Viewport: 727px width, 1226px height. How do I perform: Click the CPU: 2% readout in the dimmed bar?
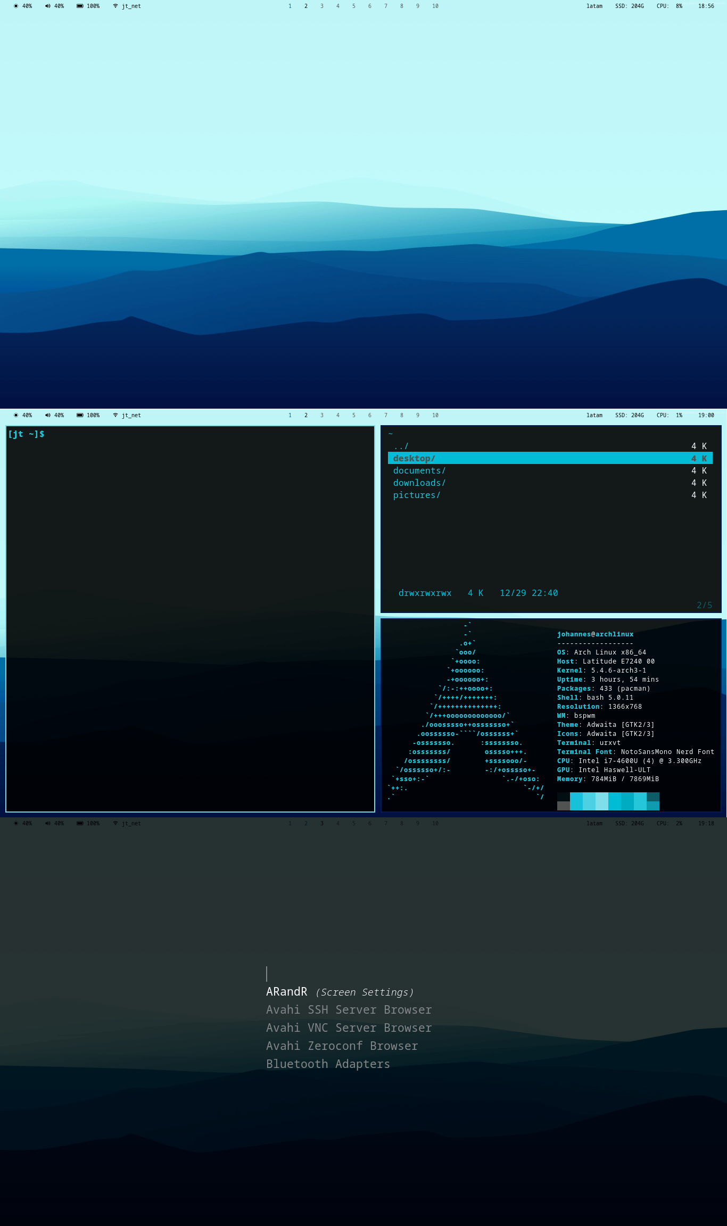[670, 823]
